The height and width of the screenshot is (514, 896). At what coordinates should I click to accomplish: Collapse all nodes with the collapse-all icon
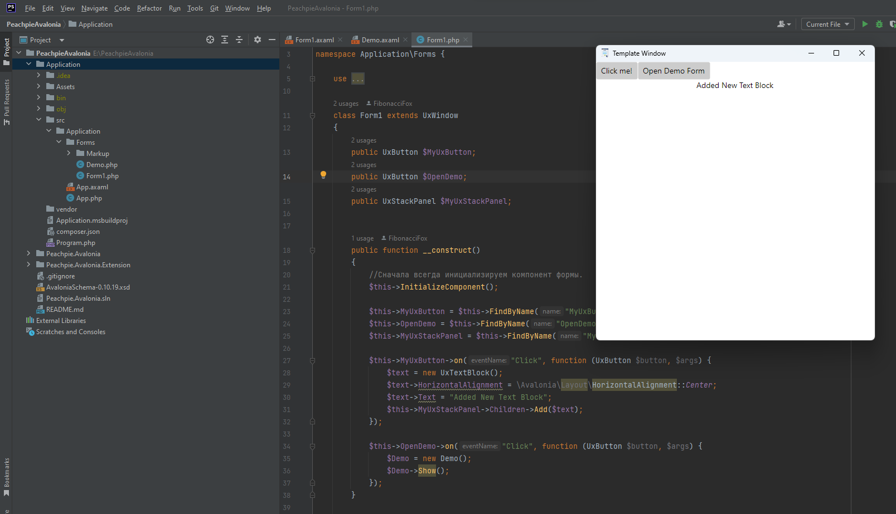click(x=239, y=40)
